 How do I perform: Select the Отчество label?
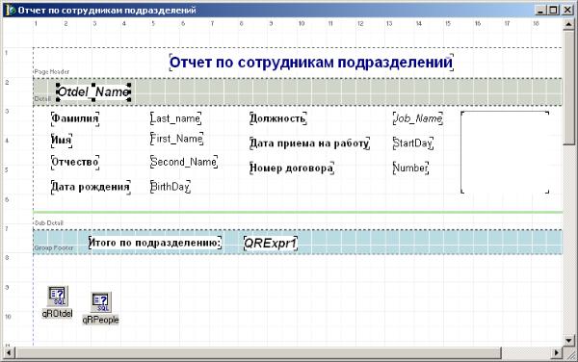pyautogui.click(x=75, y=162)
